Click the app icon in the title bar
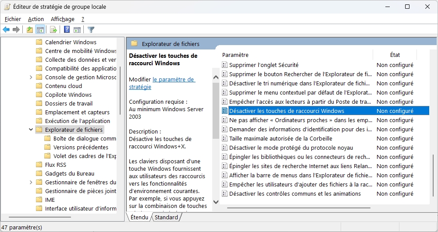The image size is (438, 232). (7, 7)
